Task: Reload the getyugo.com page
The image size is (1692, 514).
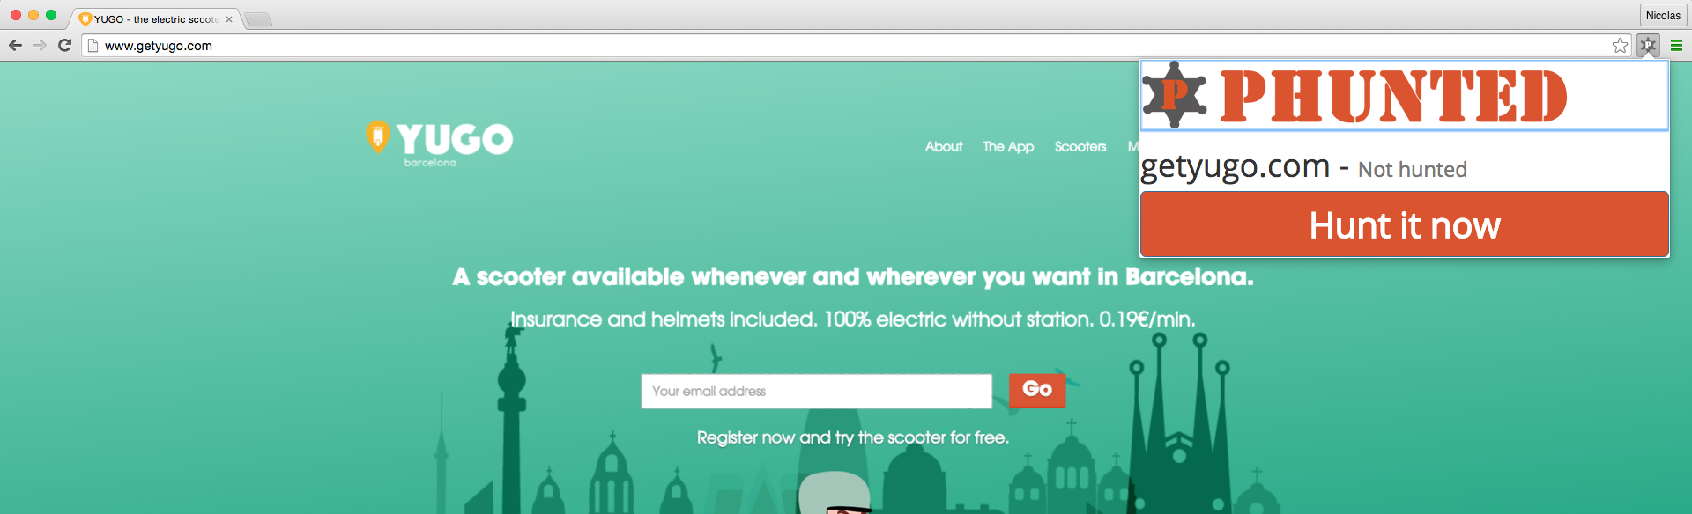Action: [x=64, y=46]
